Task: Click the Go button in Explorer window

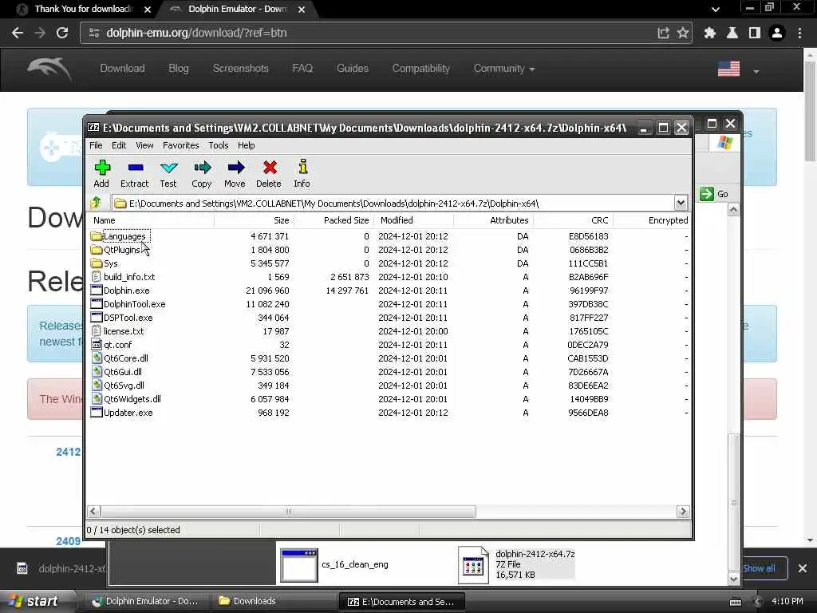Action: [x=714, y=194]
